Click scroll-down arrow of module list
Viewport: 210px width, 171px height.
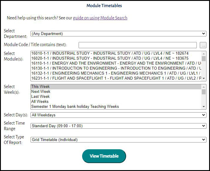204,79
